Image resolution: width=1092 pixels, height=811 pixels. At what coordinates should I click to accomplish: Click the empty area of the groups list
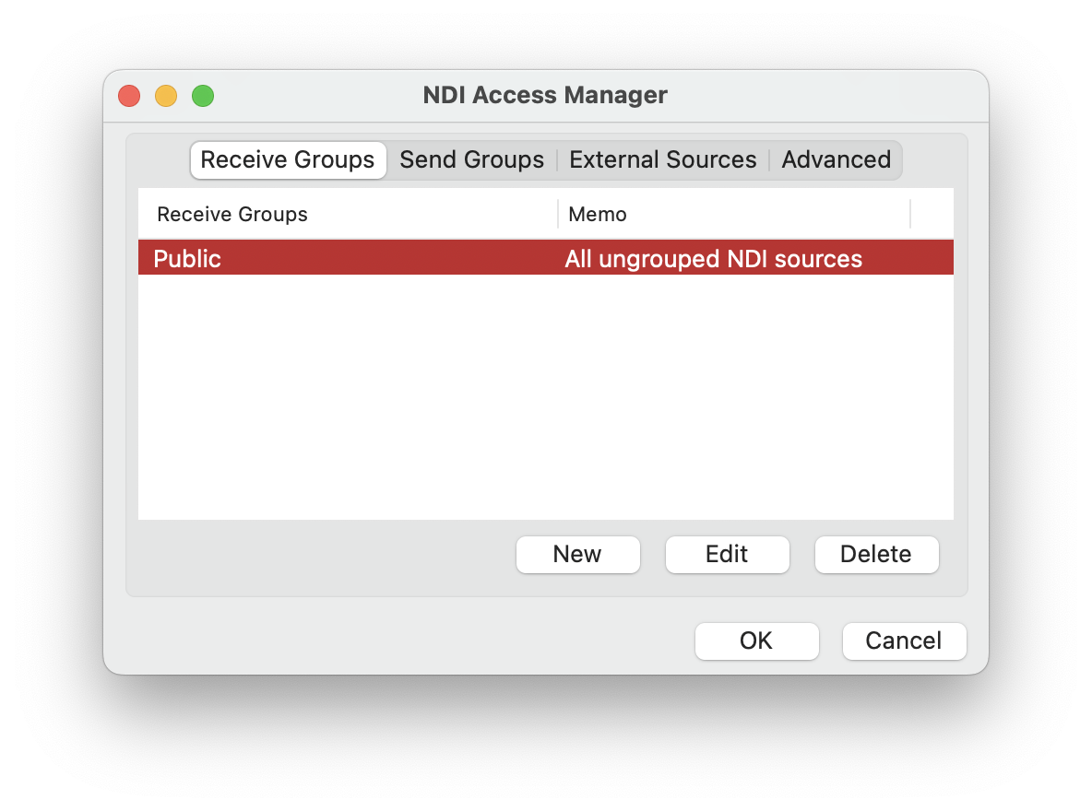point(544,396)
